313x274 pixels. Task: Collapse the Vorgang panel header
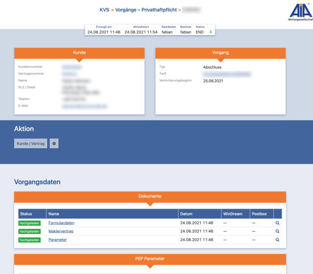220,52
